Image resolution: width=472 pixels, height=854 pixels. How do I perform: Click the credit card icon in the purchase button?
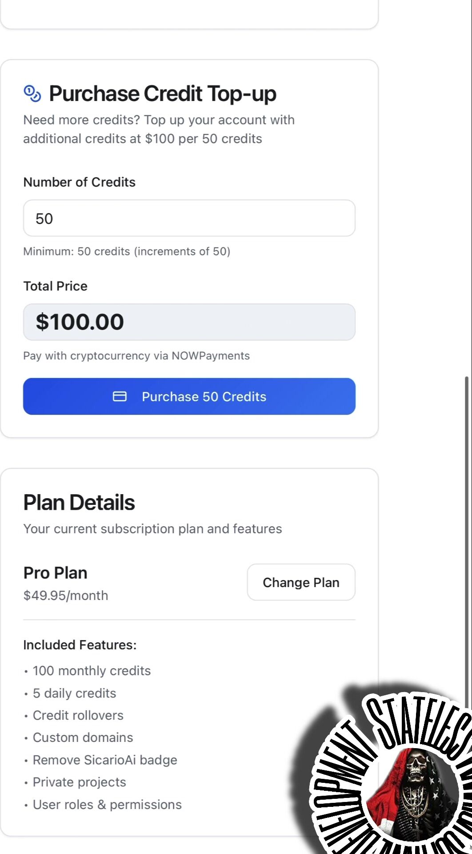(x=120, y=396)
